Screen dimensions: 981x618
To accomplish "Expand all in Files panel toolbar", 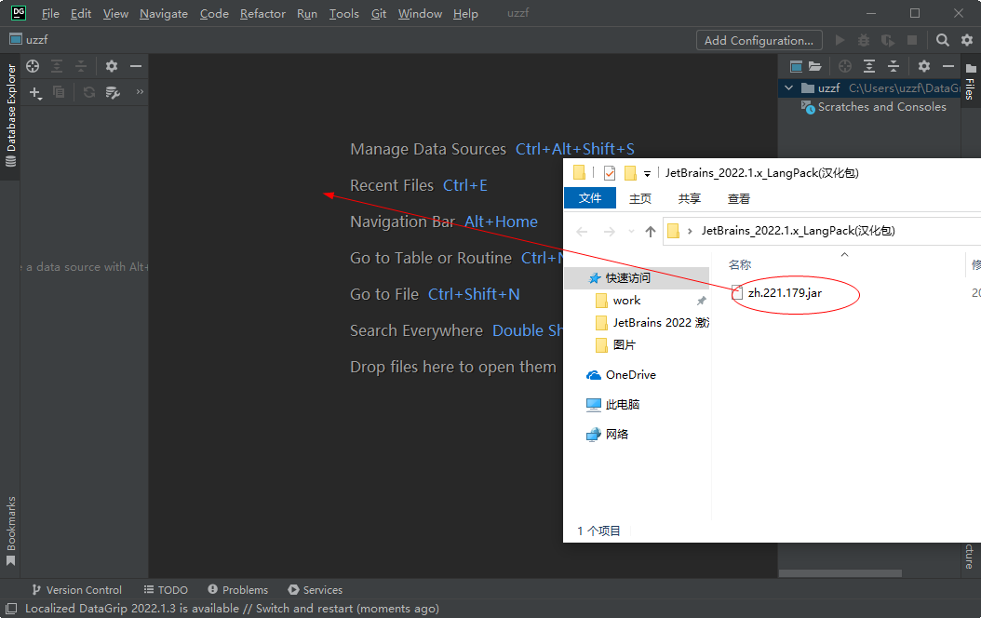I will click(x=869, y=66).
